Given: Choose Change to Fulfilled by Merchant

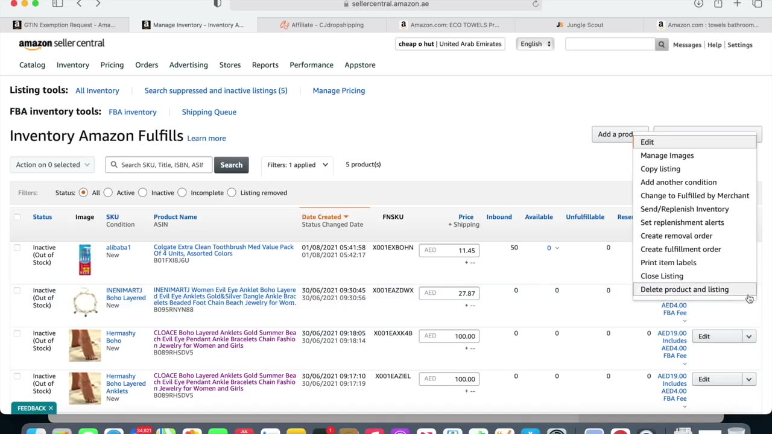Looking at the screenshot, I should pyautogui.click(x=694, y=195).
